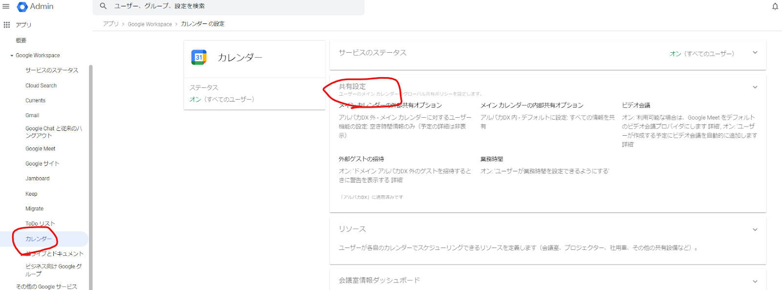The height and width of the screenshot is (290, 782).
Task: Open the hamburger main menu
Action: (x=6, y=6)
